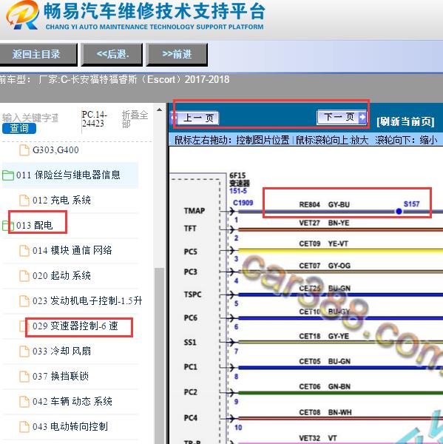Click the green folder icon beside 011
Screen dimensions: 443x444
8,175
